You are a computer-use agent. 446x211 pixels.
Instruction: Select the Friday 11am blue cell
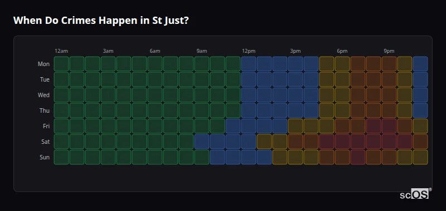pyautogui.click(x=233, y=126)
